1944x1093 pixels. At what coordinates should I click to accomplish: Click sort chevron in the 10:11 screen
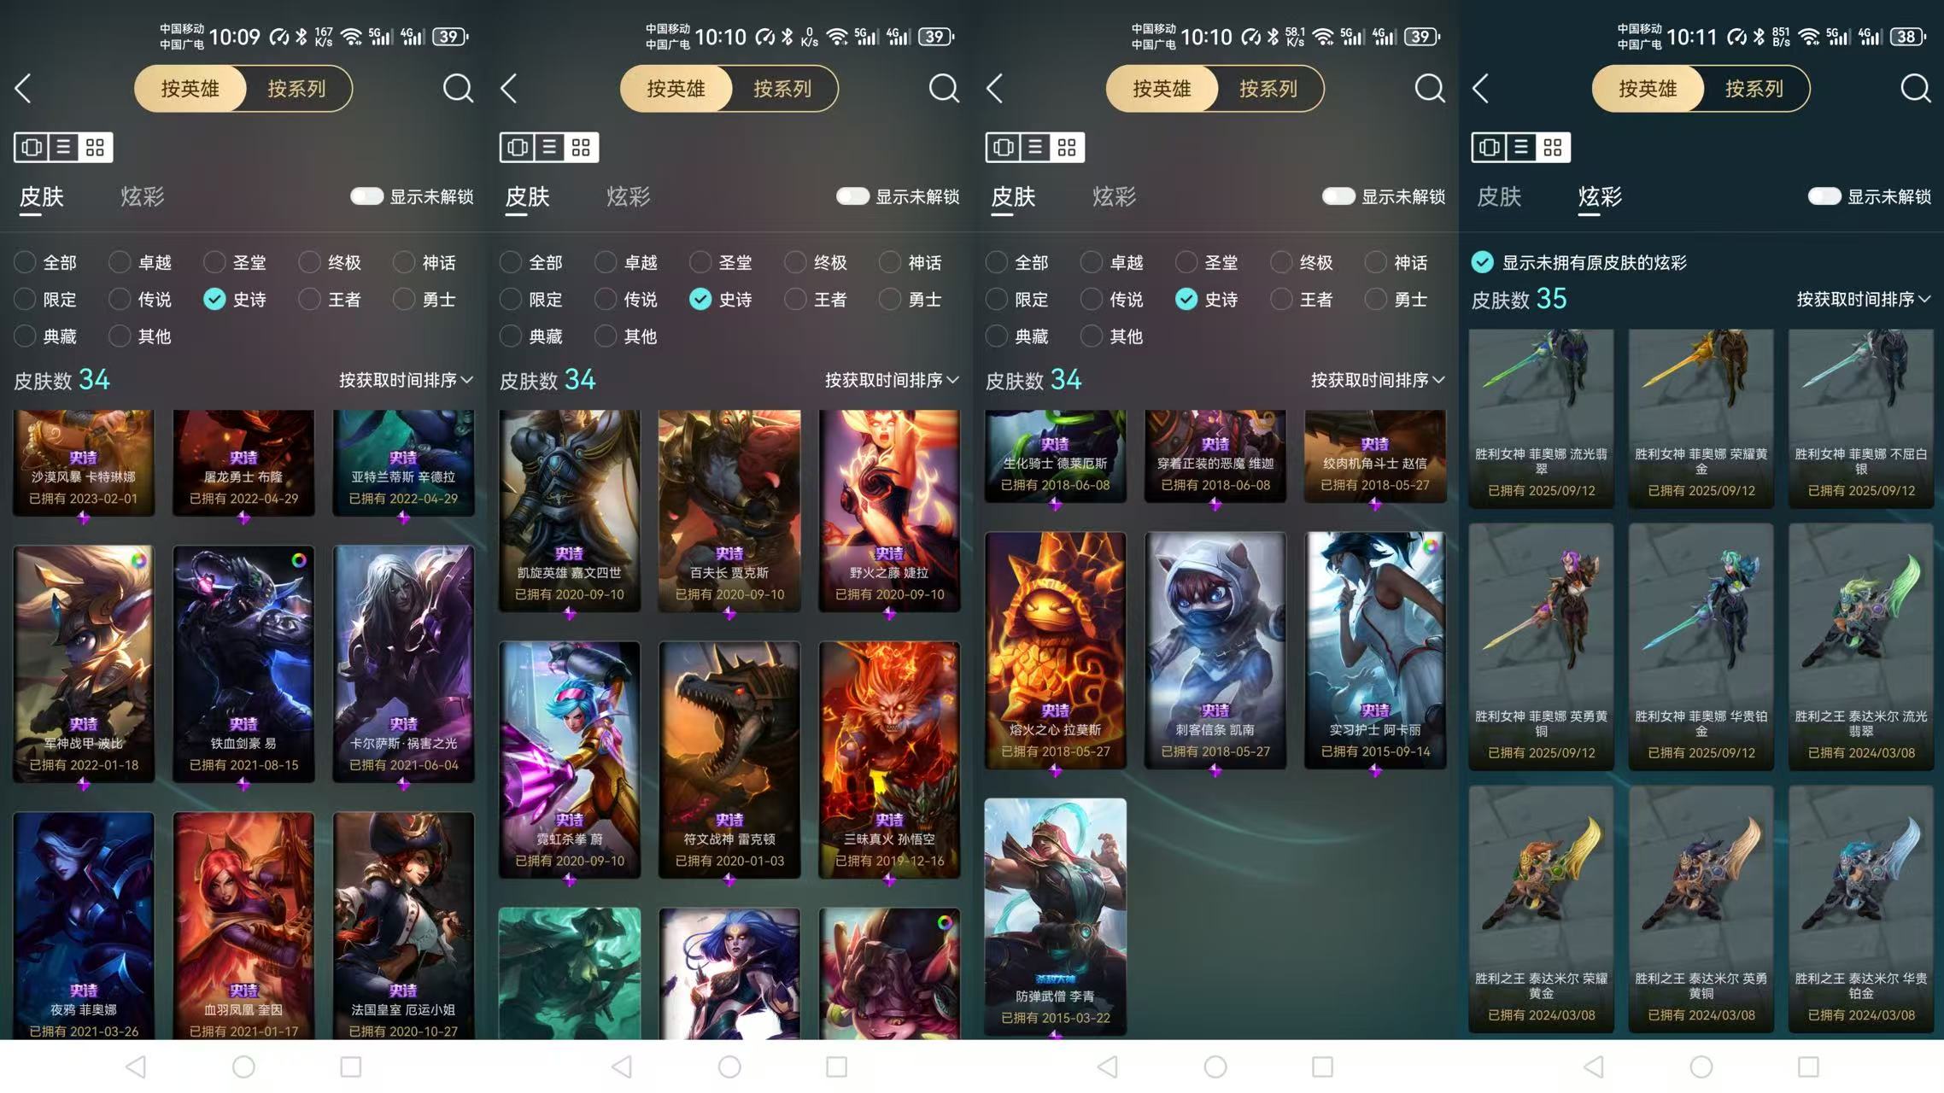click(1924, 300)
